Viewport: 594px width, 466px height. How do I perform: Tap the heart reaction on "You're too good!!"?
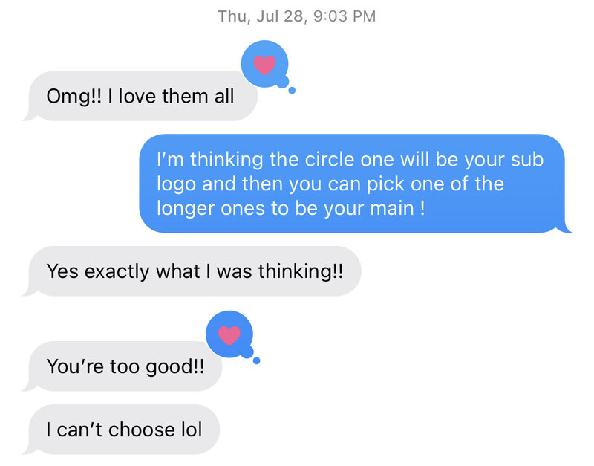click(x=229, y=335)
